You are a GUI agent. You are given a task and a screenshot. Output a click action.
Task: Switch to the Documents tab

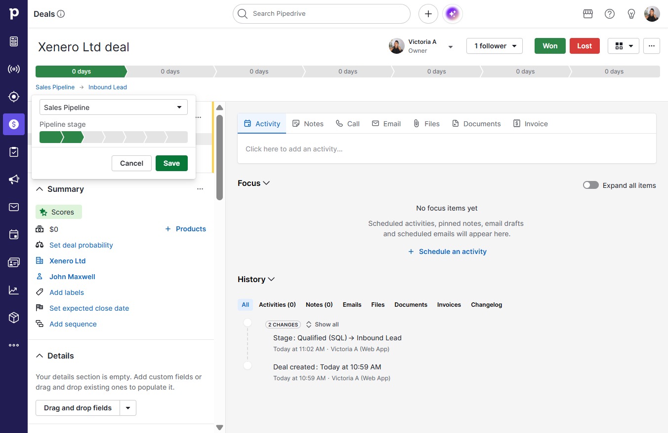click(476, 124)
